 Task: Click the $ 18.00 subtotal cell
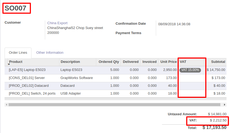coord(219,94)
